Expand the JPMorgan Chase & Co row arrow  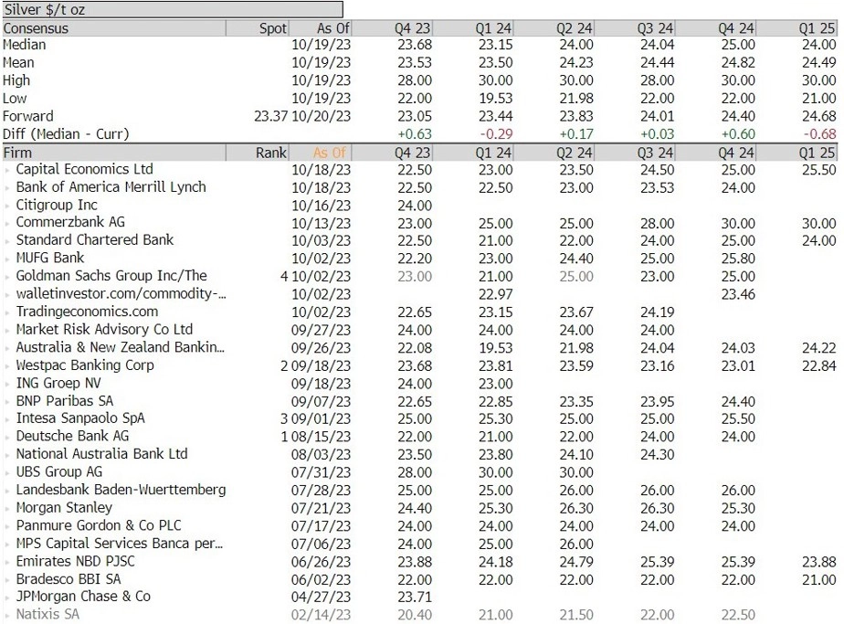8,597
